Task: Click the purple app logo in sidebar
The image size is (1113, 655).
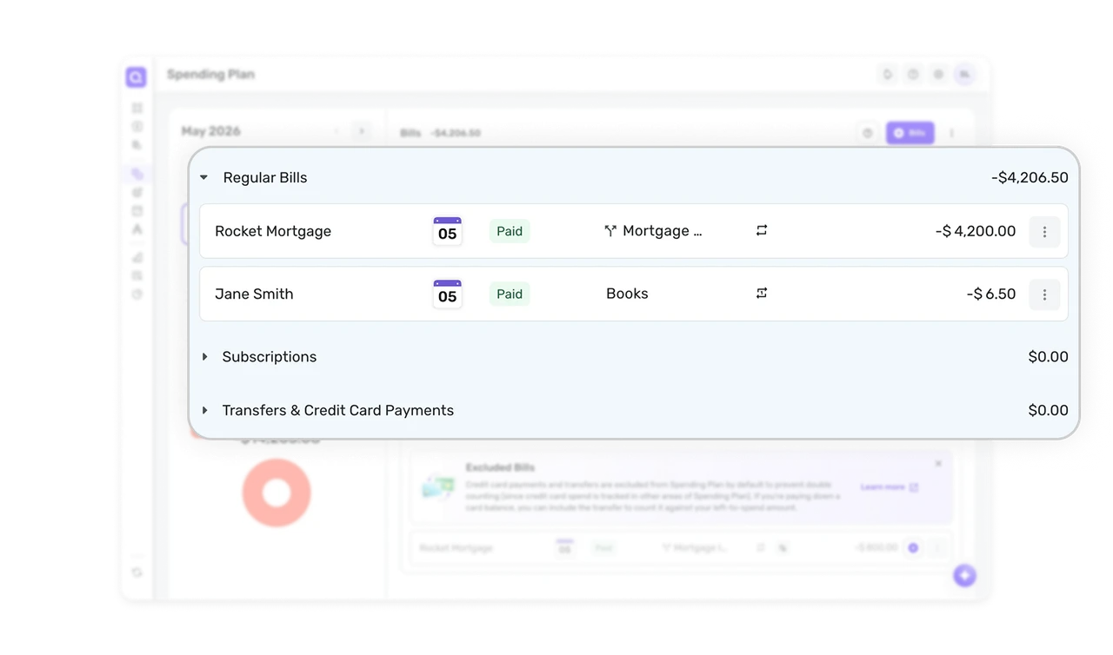Action: [x=136, y=77]
